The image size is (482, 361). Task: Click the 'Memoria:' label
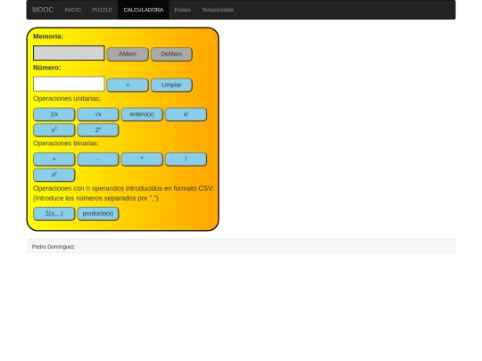pos(48,37)
